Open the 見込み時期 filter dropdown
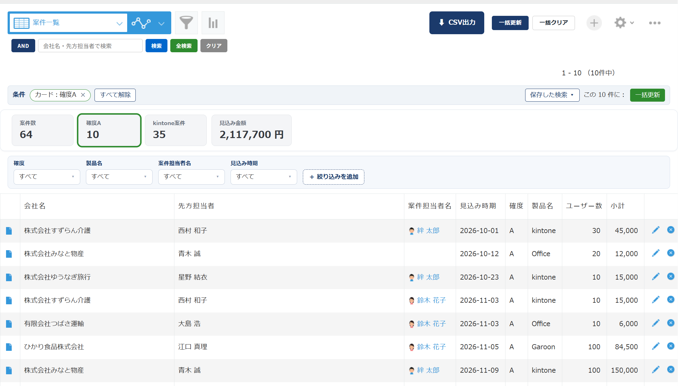The image size is (678, 386). tap(264, 177)
